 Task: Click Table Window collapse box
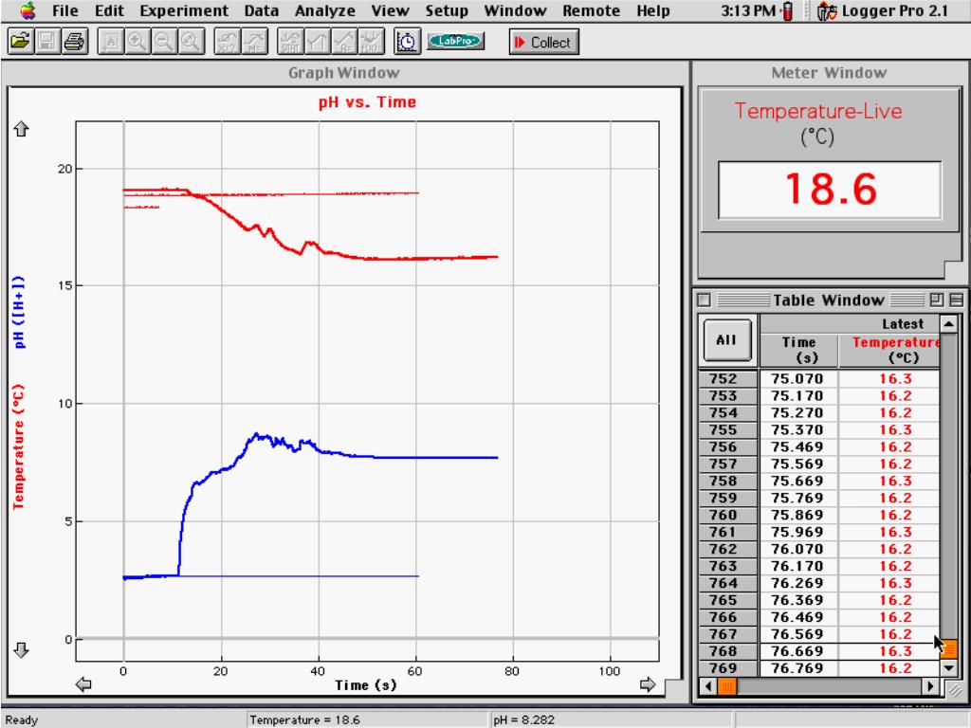[956, 300]
